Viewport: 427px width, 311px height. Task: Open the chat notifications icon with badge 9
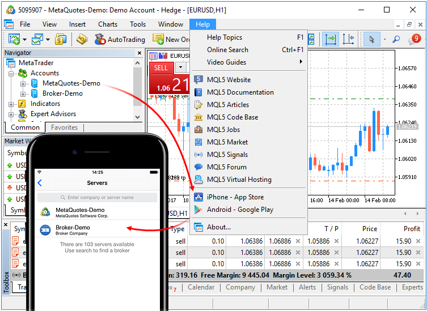(414, 39)
